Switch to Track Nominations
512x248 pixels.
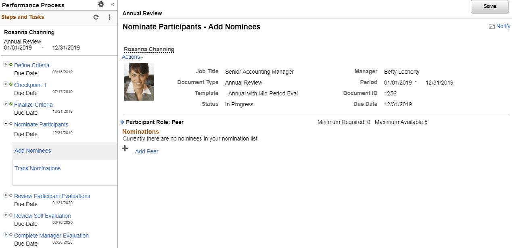(x=38, y=168)
